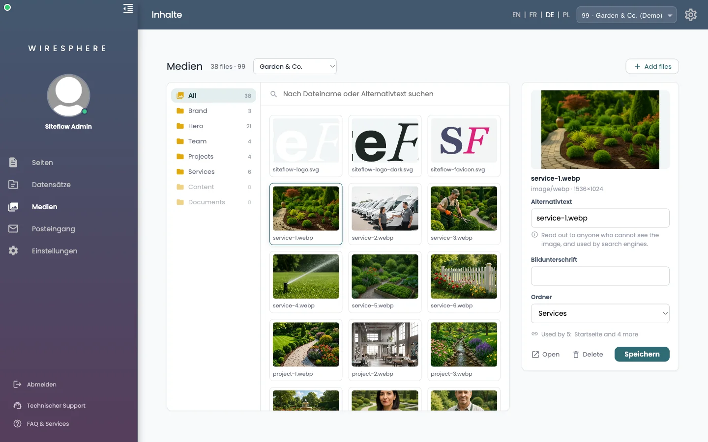This screenshot has width=708, height=442.
Task: Select siteflow-logo-dark.svg thumbnail
Action: pyautogui.click(x=385, y=146)
